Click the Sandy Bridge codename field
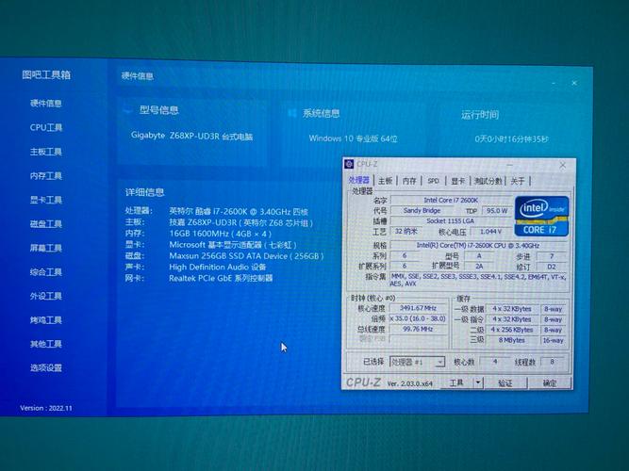 click(422, 210)
